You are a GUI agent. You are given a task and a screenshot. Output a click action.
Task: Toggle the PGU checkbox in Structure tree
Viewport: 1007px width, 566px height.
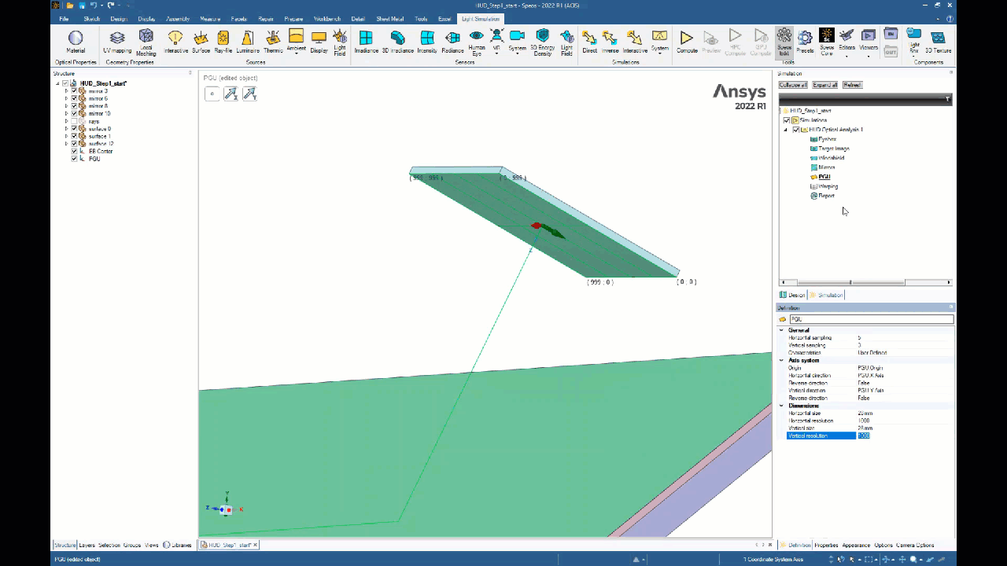coord(74,159)
